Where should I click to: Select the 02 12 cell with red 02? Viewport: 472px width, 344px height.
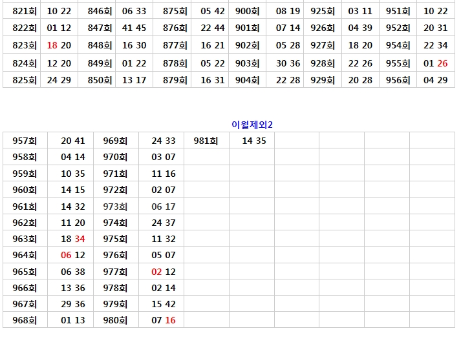(x=164, y=272)
